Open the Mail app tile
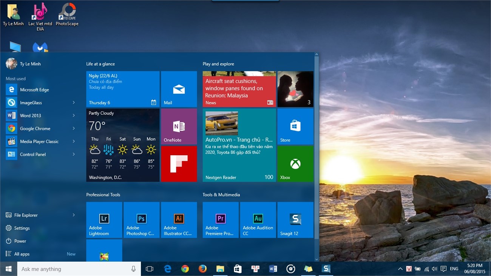491x276 pixels. (x=179, y=89)
